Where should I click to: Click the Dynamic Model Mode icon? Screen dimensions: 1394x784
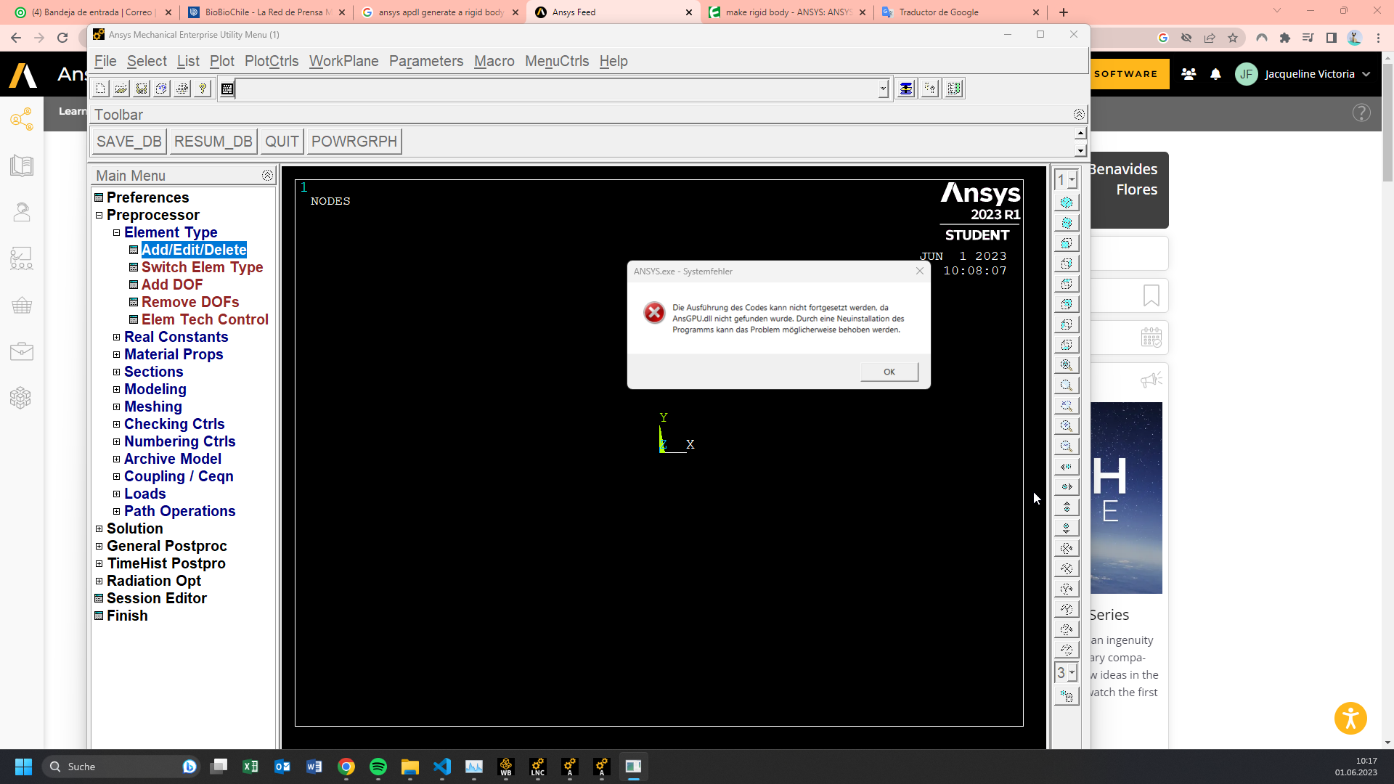click(x=1067, y=696)
